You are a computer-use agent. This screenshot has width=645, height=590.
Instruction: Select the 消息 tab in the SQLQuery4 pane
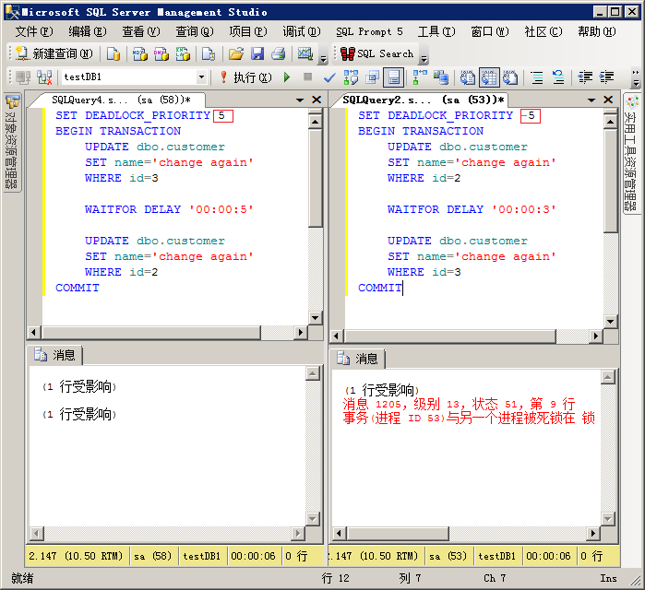click(55, 355)
